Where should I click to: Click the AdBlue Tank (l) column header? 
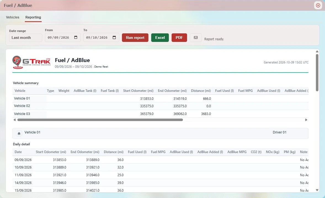(85, 91)
